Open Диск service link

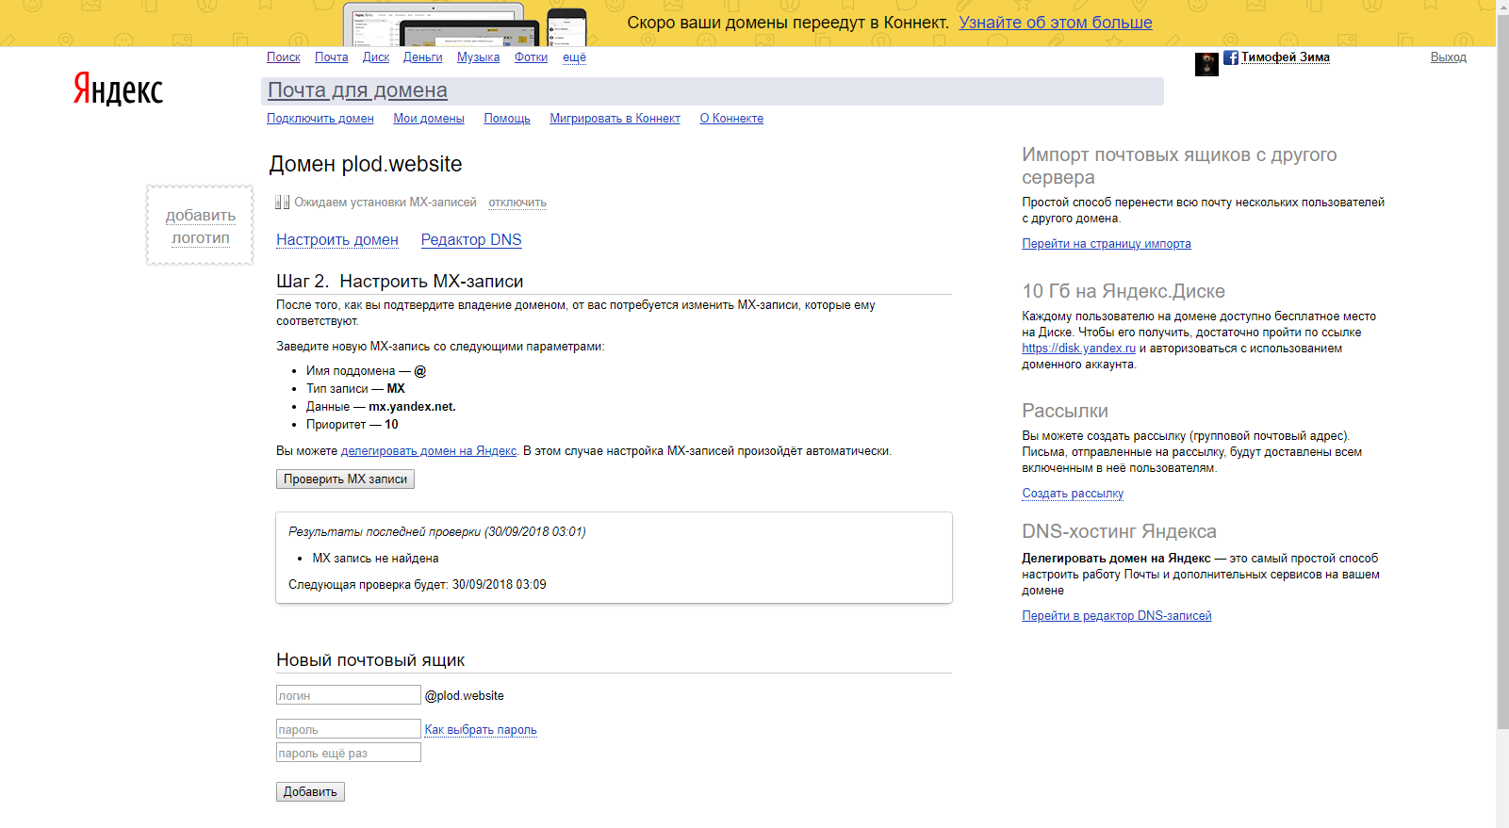(376, 57)
